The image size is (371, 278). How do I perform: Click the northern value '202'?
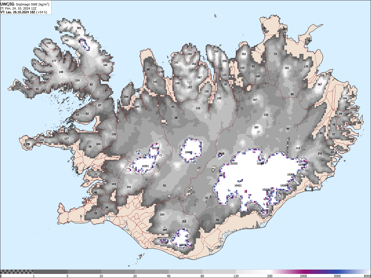194,64
